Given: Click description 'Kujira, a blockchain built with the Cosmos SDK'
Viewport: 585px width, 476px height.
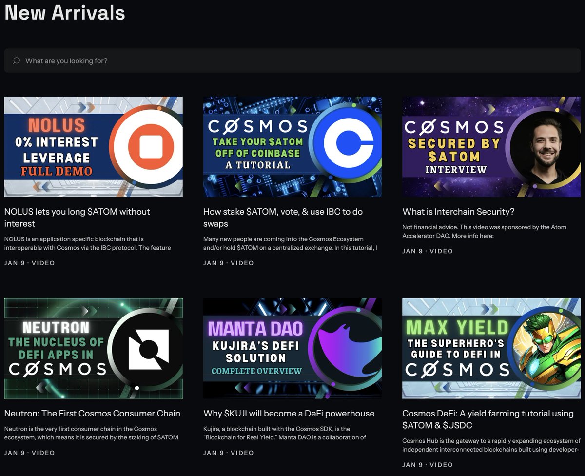Looking at the screenshot, I should pyautogui.click(x=285, y=433).
